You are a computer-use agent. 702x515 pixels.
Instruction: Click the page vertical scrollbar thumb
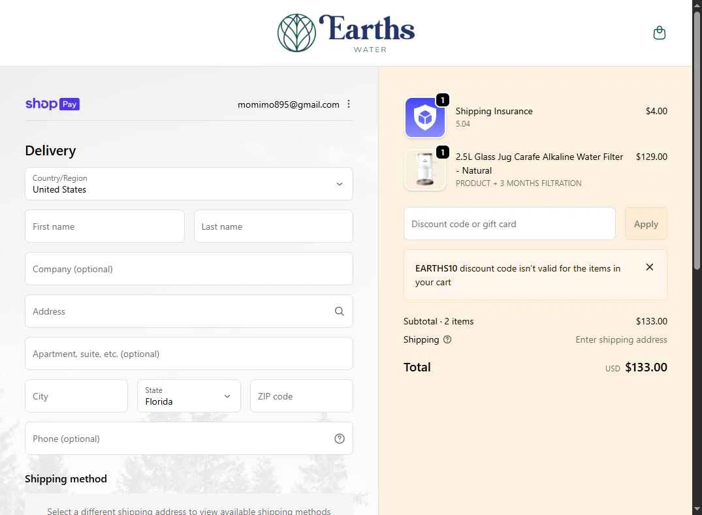point(697,141)
